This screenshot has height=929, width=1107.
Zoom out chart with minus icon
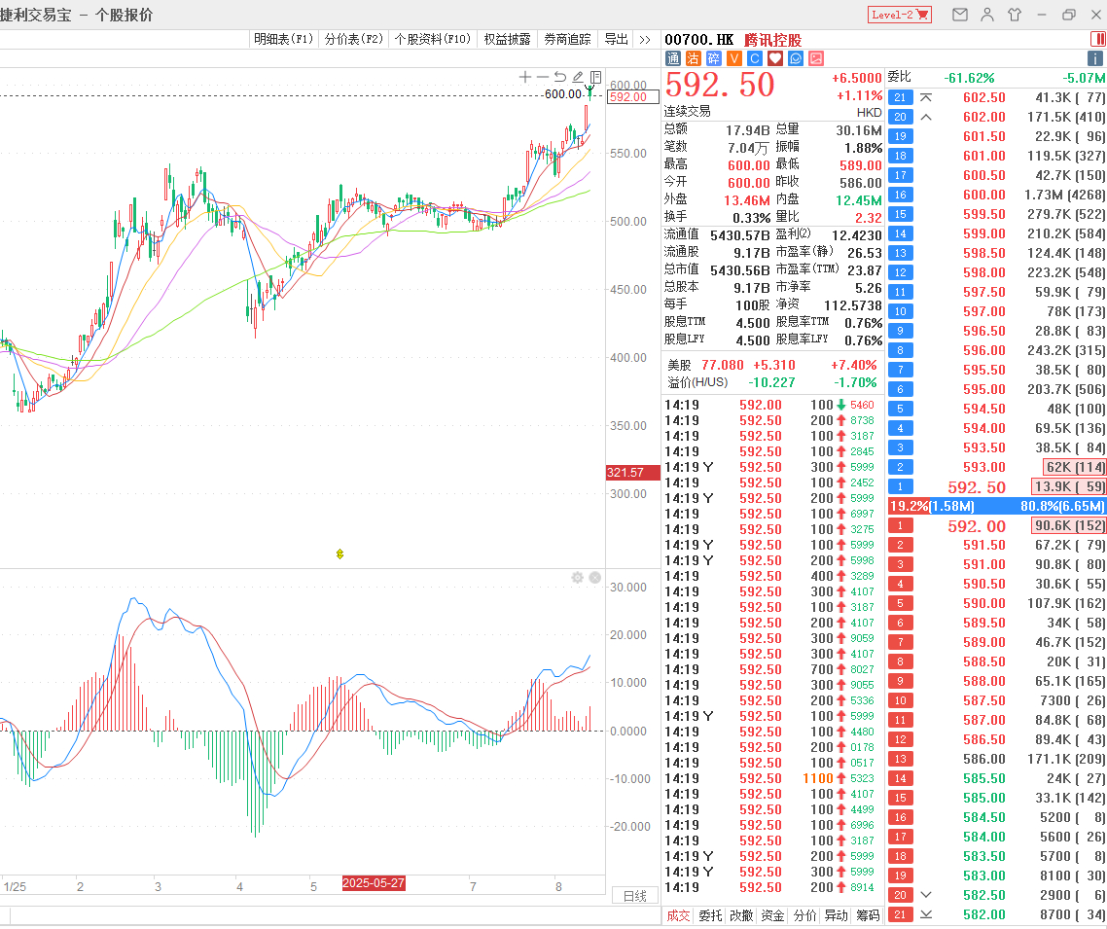(x=542, y=77)
